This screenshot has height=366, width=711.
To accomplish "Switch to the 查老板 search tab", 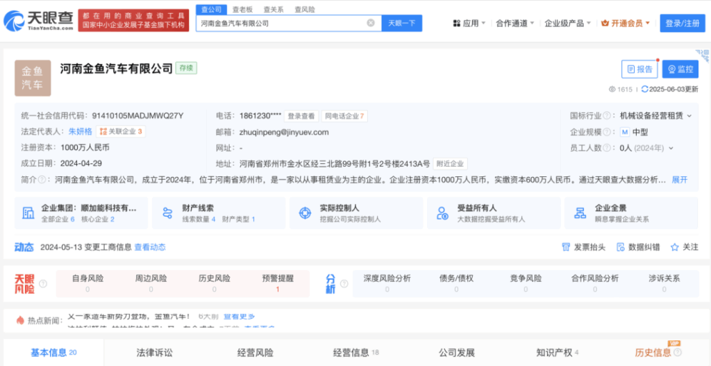I will point(242,10).
